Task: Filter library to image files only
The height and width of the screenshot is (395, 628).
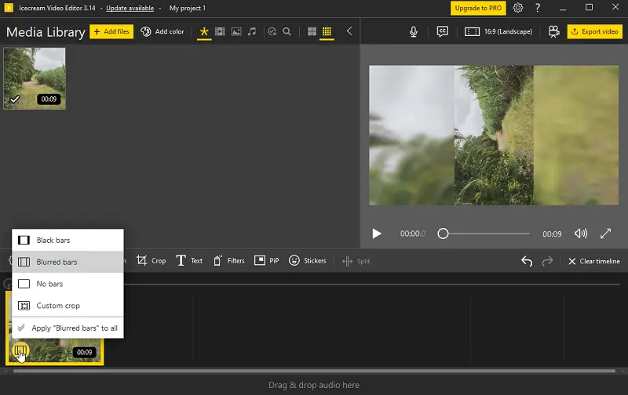Action: [x=236, y=31]
